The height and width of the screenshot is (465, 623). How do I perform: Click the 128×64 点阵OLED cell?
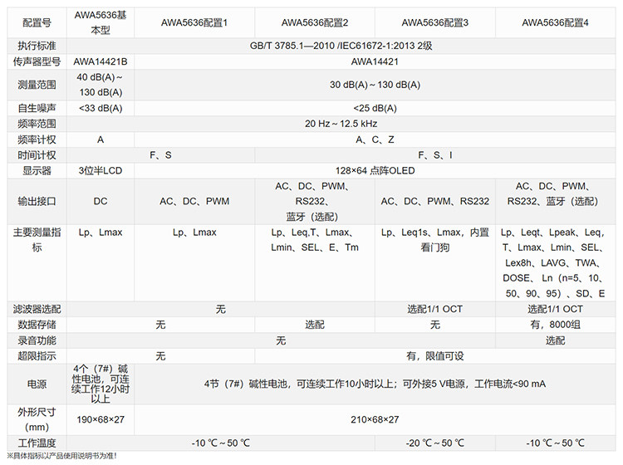click(375, 171)
